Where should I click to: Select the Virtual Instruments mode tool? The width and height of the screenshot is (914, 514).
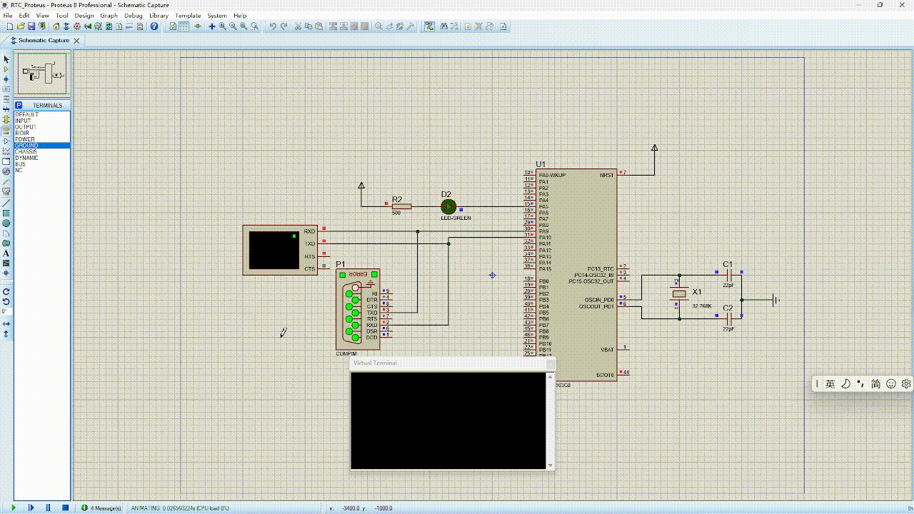6,191
